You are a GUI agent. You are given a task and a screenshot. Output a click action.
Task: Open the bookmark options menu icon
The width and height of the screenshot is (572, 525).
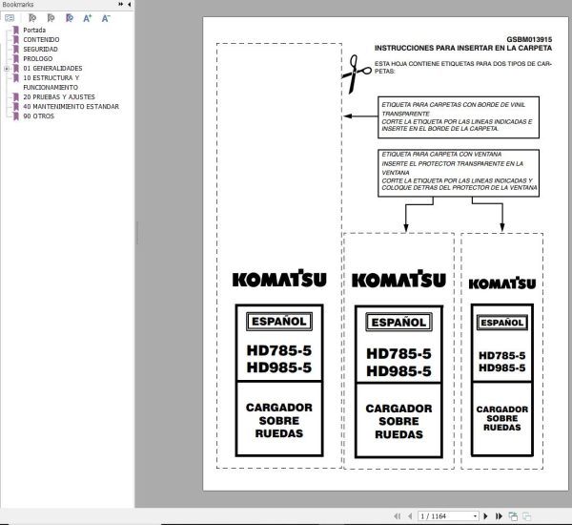(10, 18)
